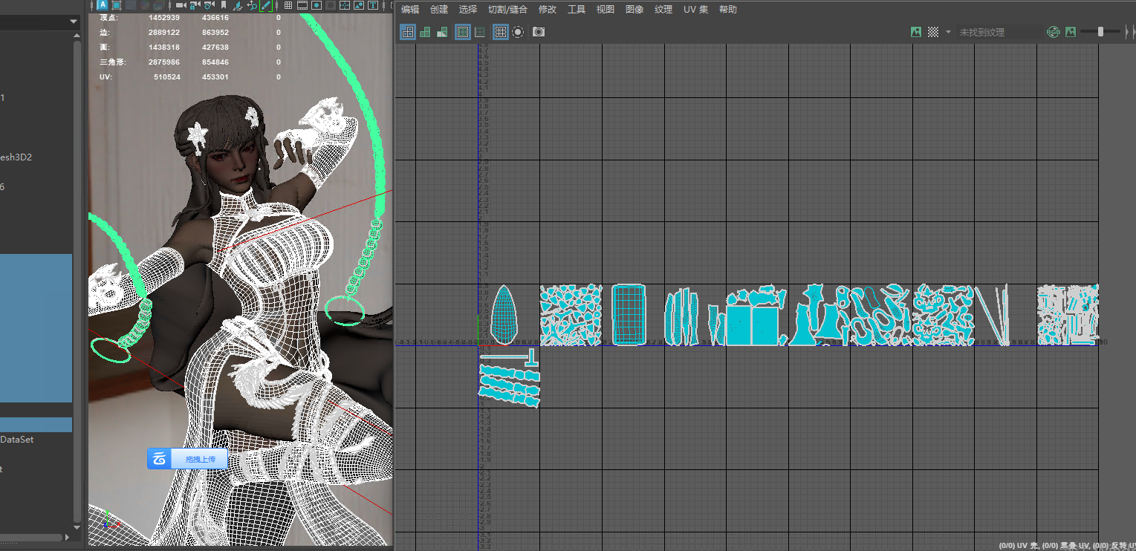Image resolution: width=1136 pixels, height=551 pixels.
Task: Toggle the film gate icon
Action: tap(302, 5)
